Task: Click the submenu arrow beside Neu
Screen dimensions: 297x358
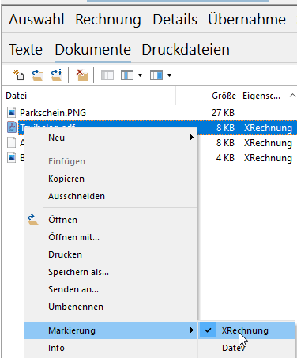Action: (x=192, y=138)
